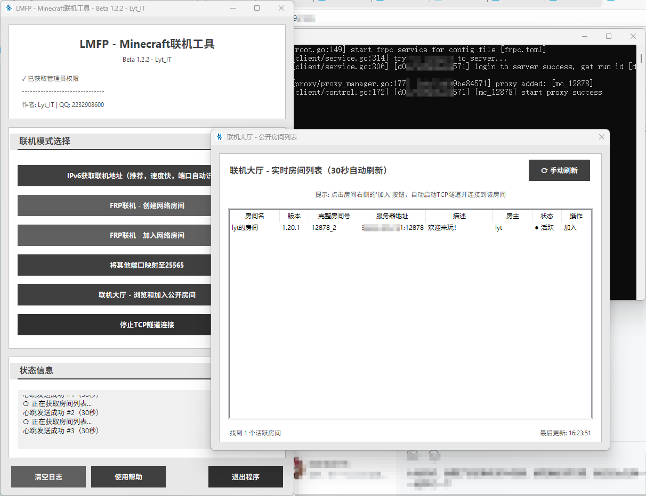The image size is (646, 496).
Task: Choose FRP联机 - 加入网络房间
Action: coord(115,235)
